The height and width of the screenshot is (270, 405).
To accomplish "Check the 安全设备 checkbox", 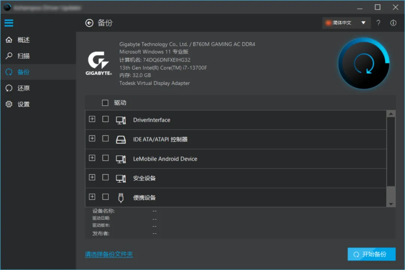I will pos(105,177).
